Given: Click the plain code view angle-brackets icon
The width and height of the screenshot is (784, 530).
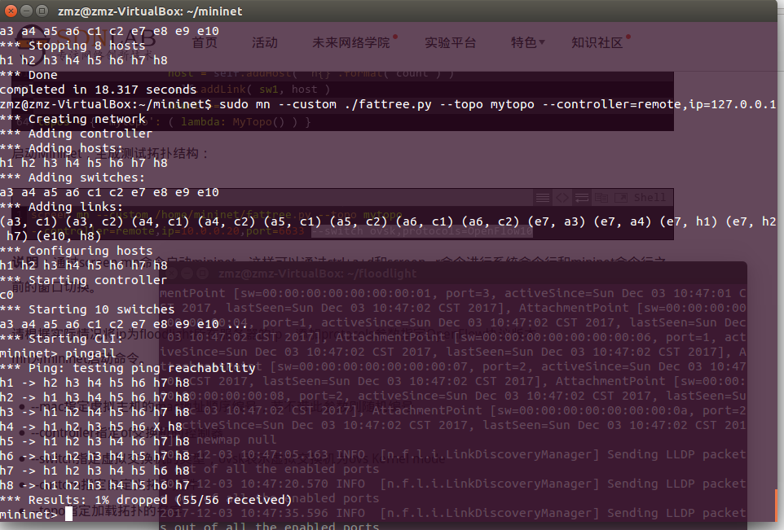Looking at the screenshot, I should pyautogui.click(x=562, y=198).
